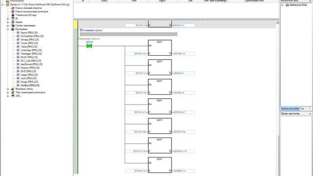Open the Settings [PRG,LD] program
The width and height of the screenshot is (313, 176).
pyautogui.click(x=29, y=40)
